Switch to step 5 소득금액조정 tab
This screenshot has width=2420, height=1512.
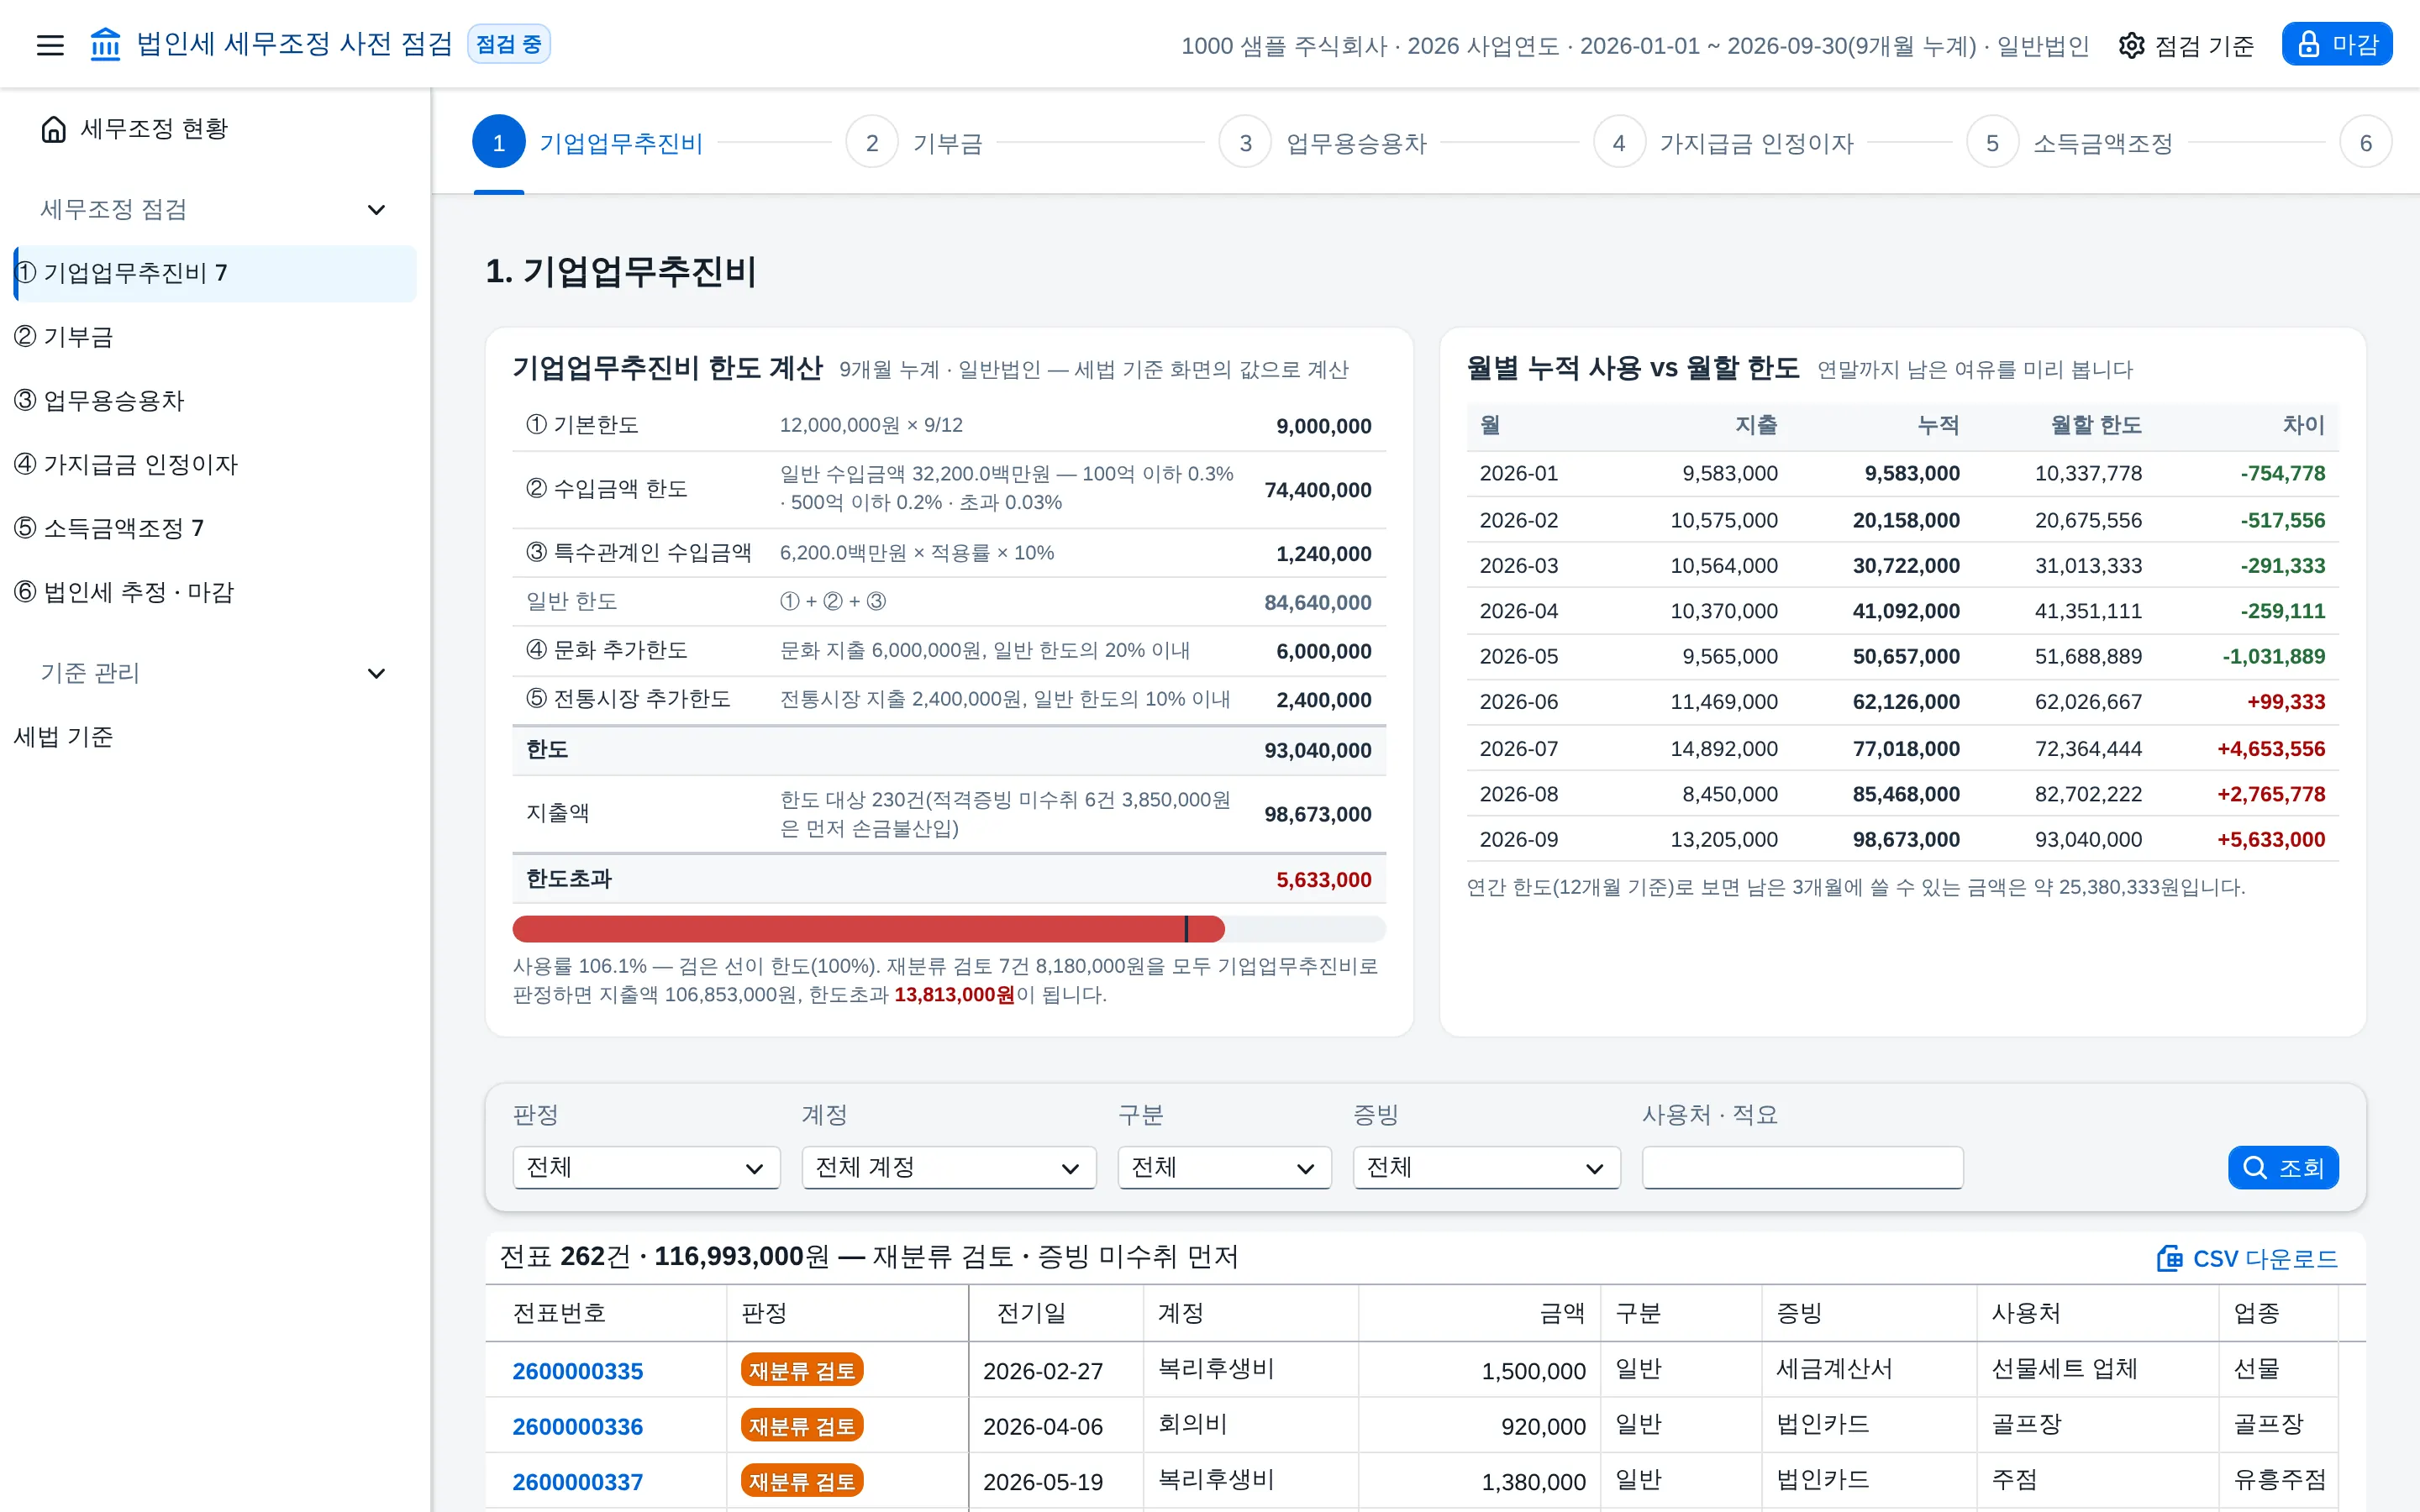(x=2070, y=143)
